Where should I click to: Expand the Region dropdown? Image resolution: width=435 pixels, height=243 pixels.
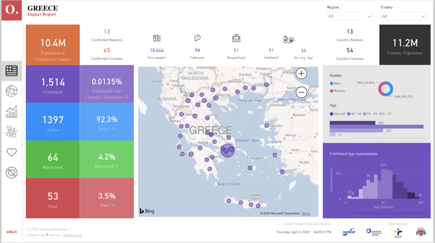click(350, 16)
